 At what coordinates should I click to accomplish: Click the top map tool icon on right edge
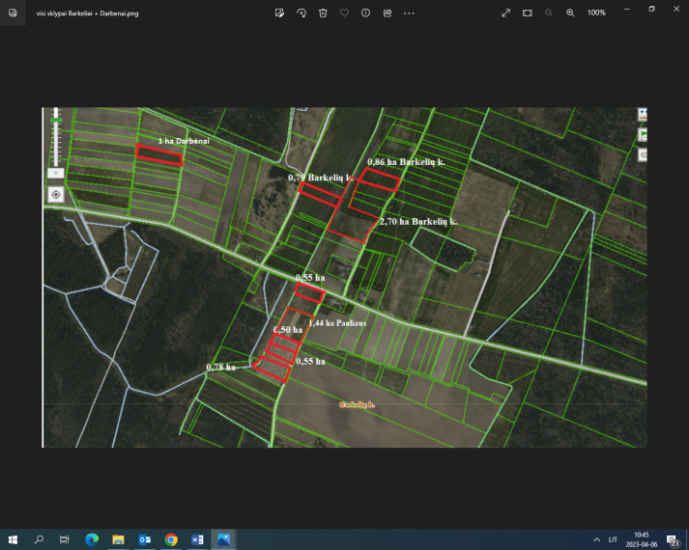pos(643,115)
